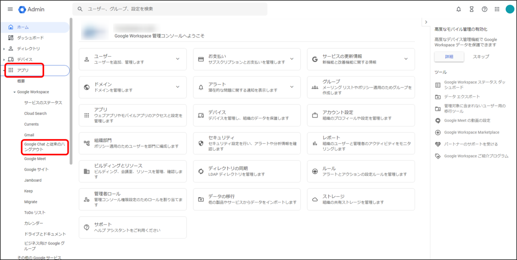Click the Domains globe icon
The image size is (517, 260).
[x=87, y=87]
